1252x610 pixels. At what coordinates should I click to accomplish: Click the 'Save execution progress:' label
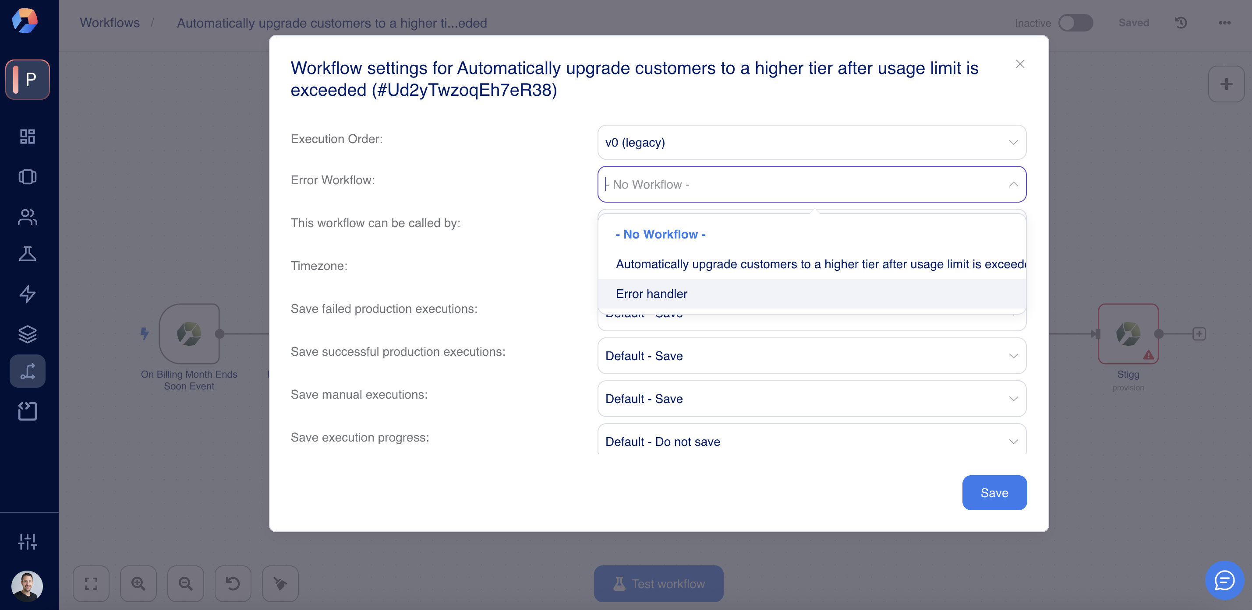point(360,437)
